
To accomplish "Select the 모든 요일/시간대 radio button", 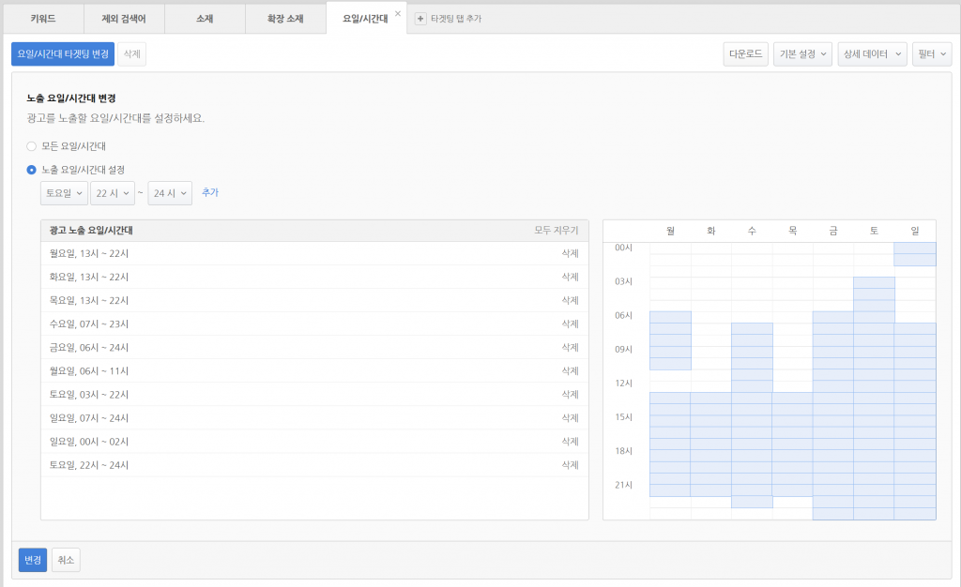I will (29, 146).
